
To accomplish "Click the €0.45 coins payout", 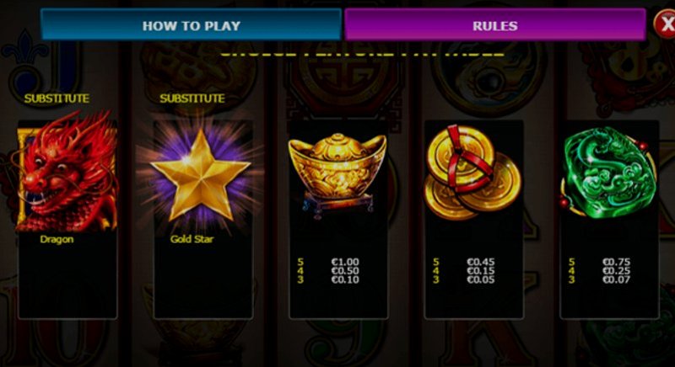I will tap(481, 262).
